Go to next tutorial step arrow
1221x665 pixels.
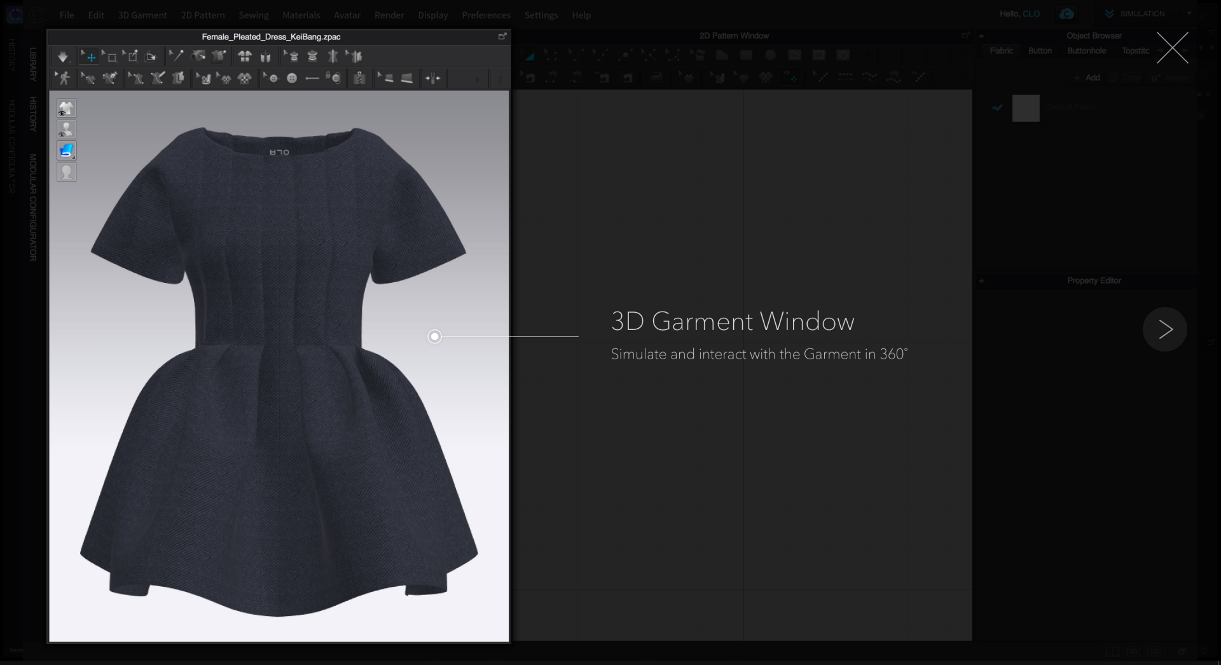pyautogui.click(x=1164, y=329)
